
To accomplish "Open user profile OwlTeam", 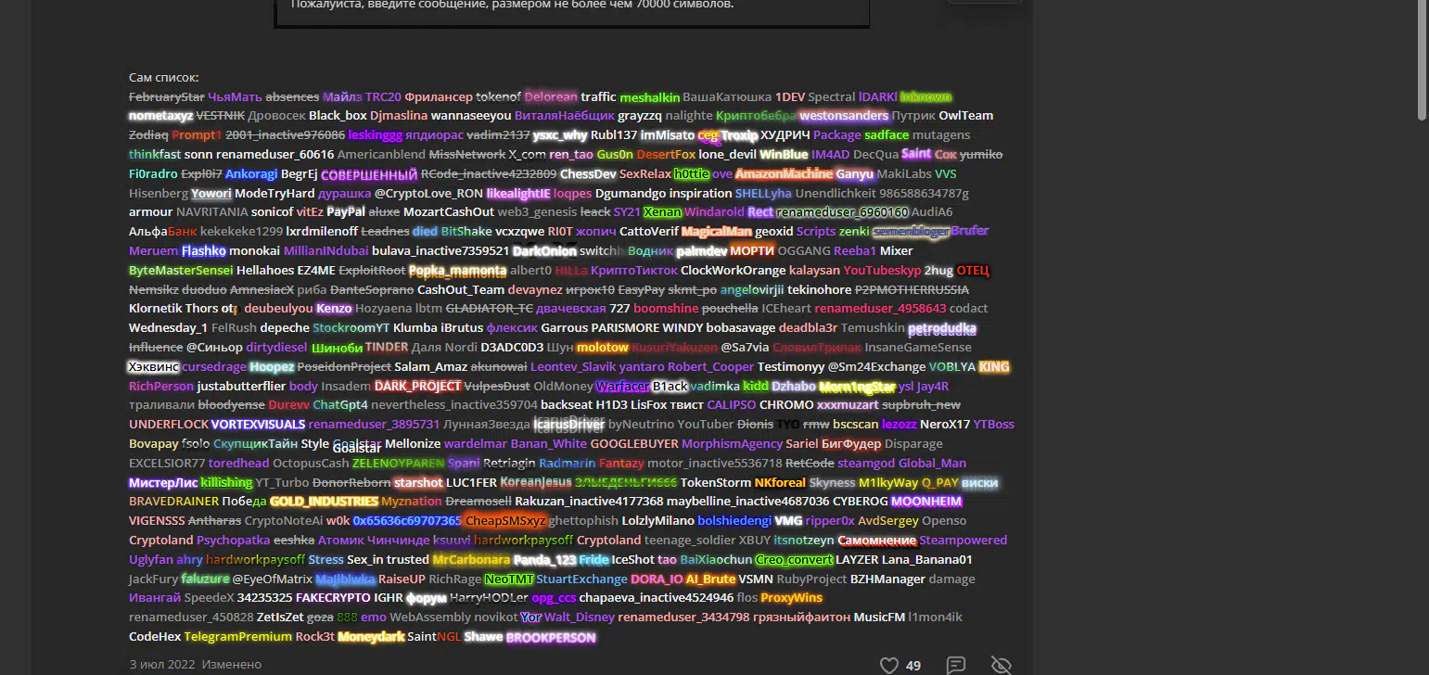I will coord(966,116).
